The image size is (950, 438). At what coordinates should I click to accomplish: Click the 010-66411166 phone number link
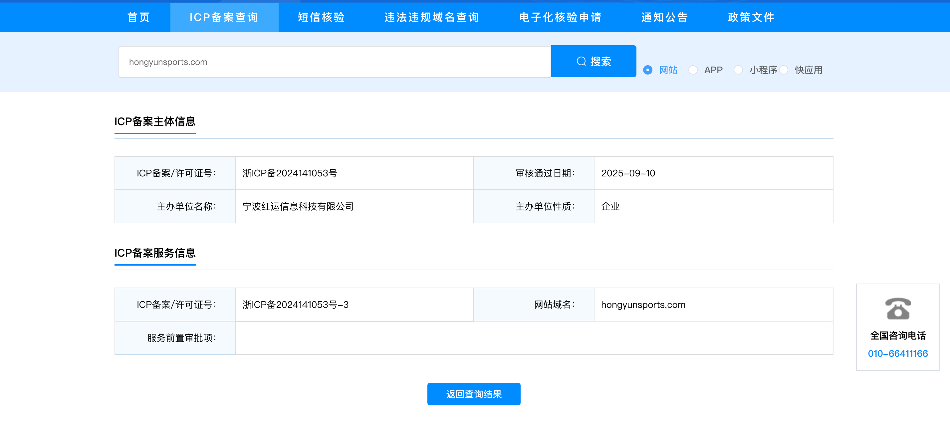(898, 353)
